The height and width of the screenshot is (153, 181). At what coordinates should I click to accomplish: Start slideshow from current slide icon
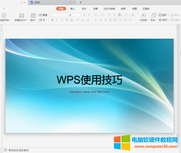pos(4,15)
